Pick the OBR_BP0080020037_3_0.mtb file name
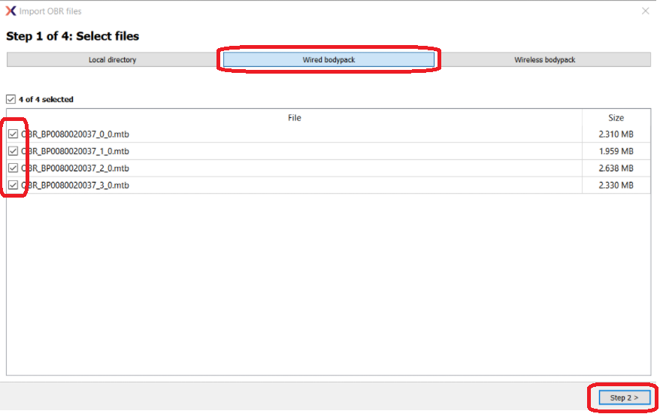This screenshot has height=417, width=660. coord(75,185)
